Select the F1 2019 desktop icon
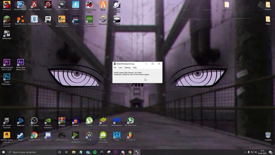 click(76, 20)
